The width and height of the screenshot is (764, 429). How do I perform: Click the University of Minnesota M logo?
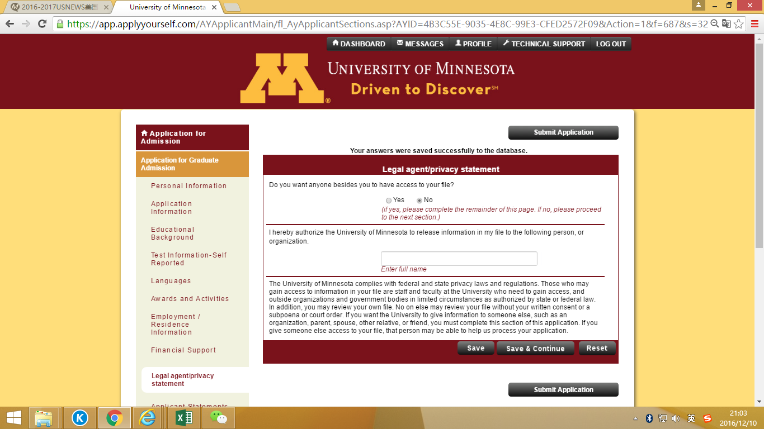click(x=285, y=79)
